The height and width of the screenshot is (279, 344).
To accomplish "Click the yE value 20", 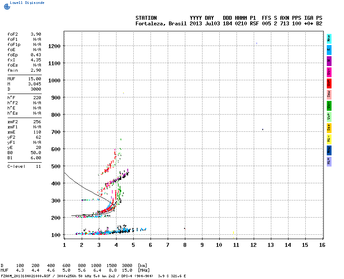I will click(x=39, y=148).
